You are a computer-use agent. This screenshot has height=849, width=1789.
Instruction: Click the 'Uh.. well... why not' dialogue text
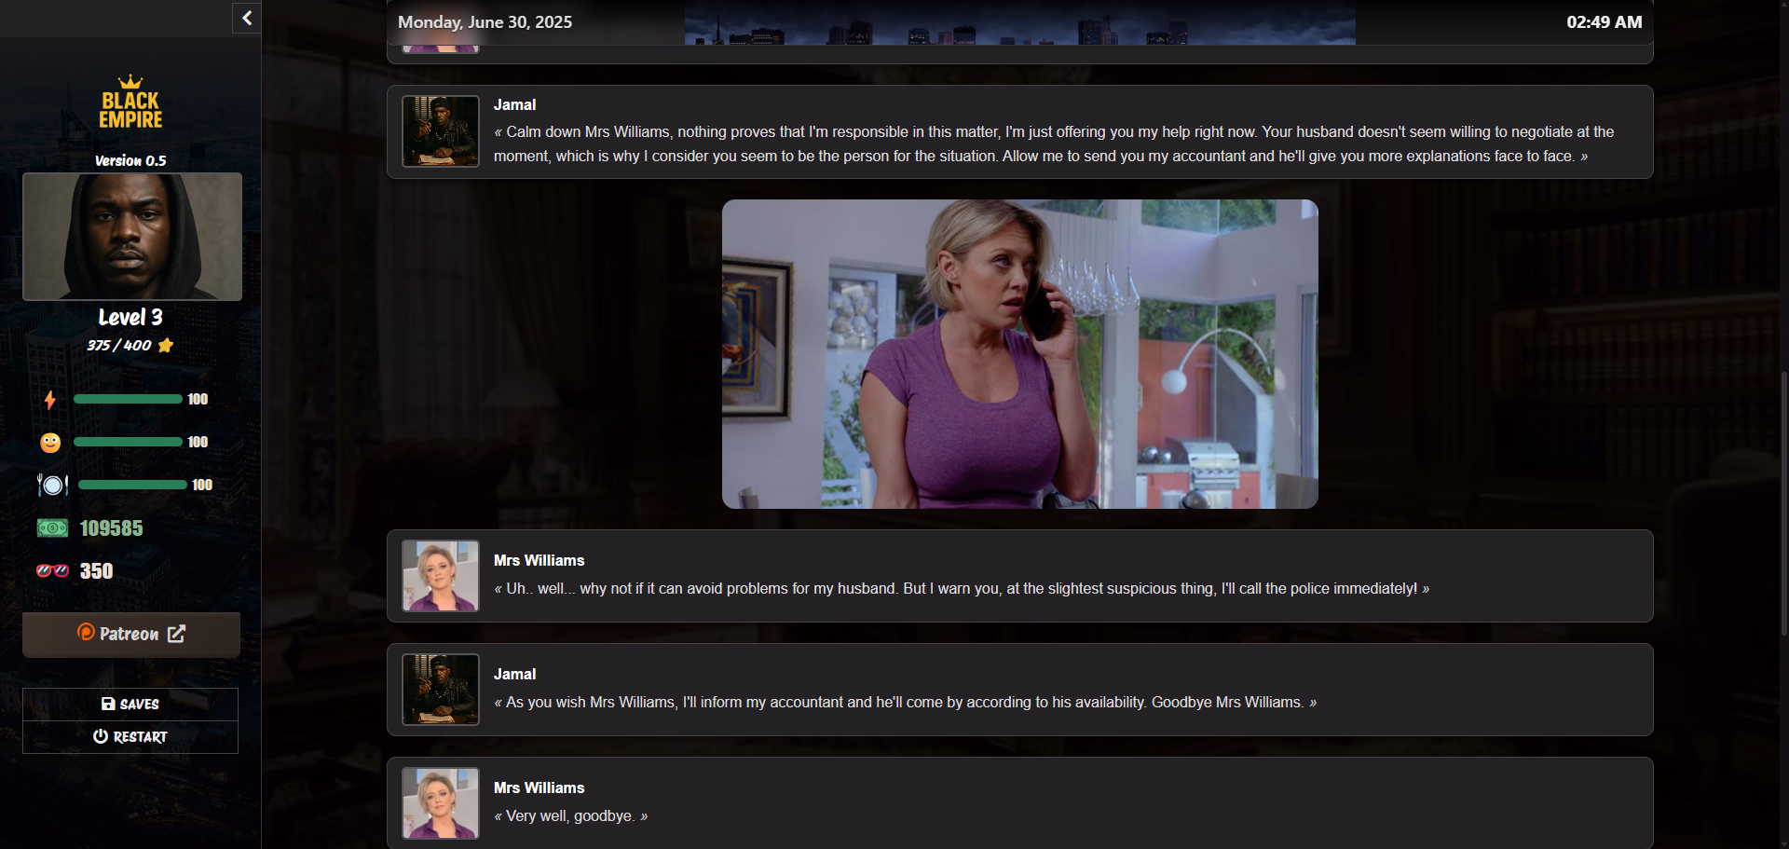pos(962,589)
